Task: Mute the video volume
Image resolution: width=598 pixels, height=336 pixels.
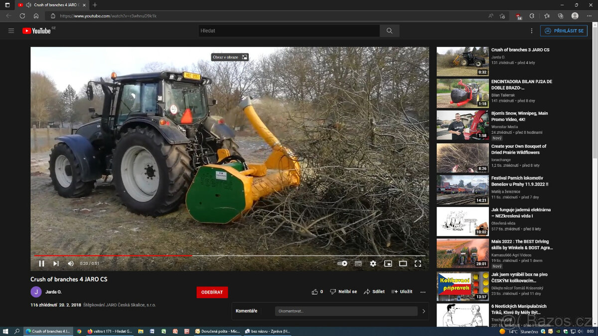Action: (71, 264)
